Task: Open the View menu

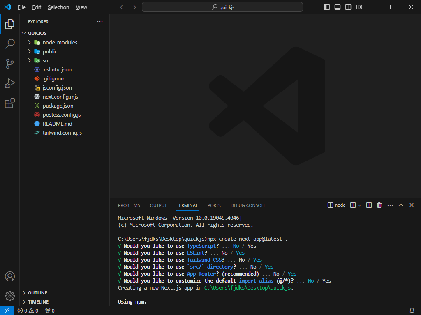Action: (x=81, y=7)
